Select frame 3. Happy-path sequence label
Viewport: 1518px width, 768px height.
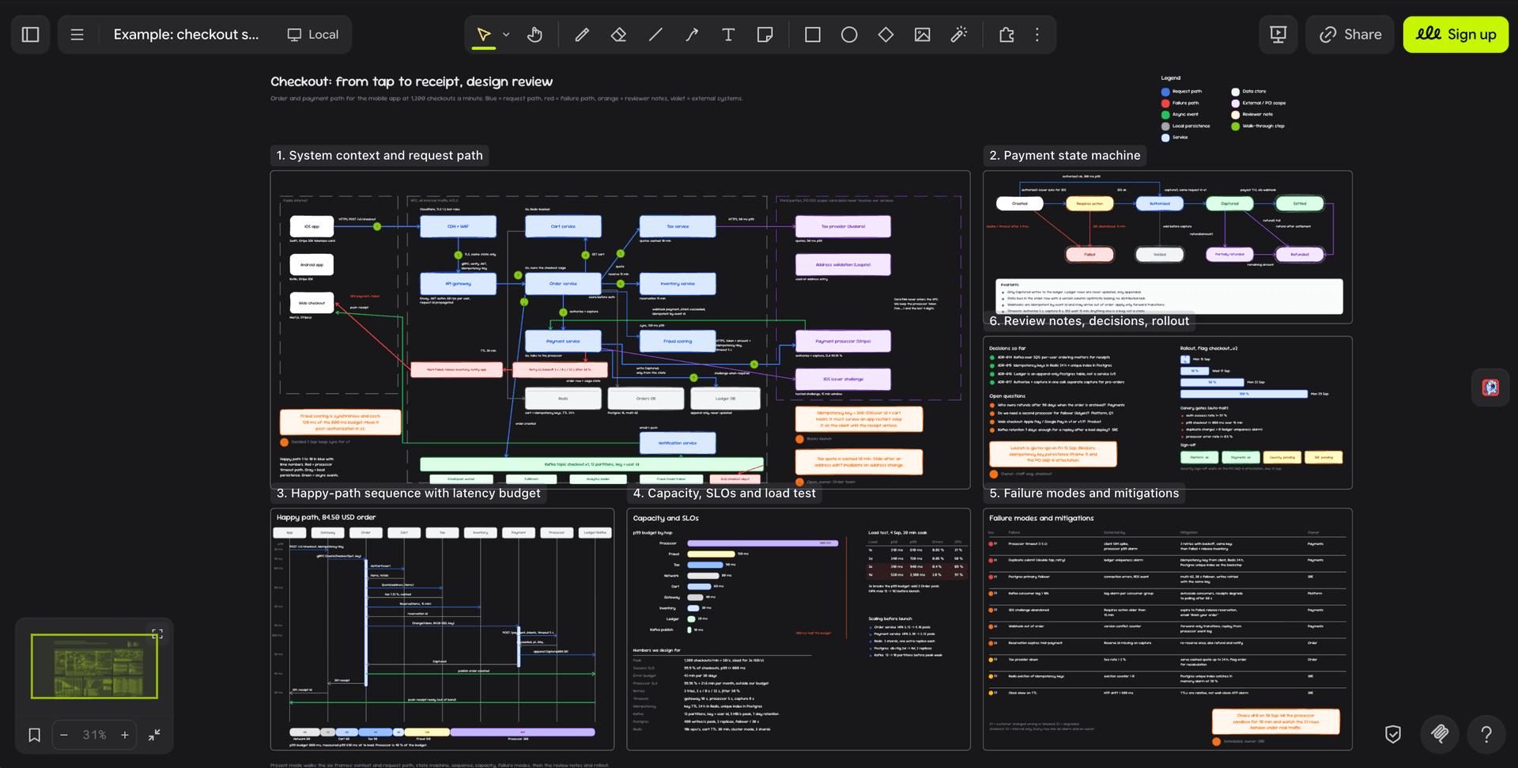pos(409,494)
